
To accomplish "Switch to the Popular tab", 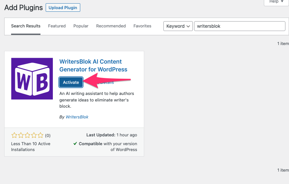I will coord(81,26).
